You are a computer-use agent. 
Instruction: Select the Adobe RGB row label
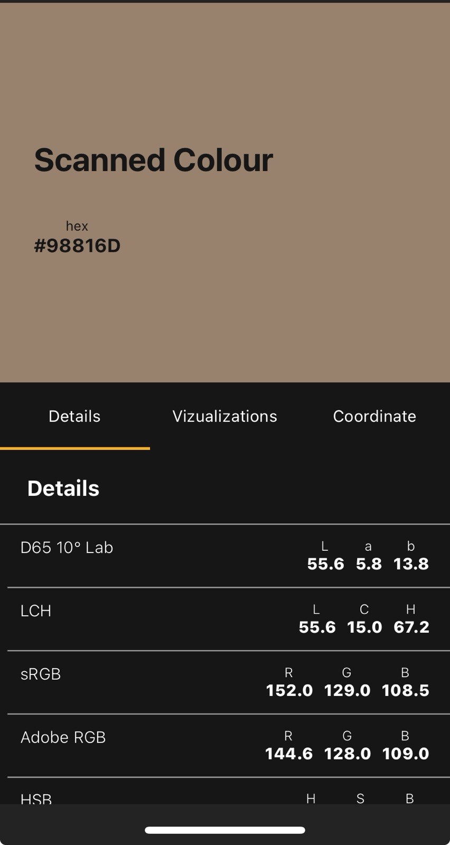coord(63,737)
